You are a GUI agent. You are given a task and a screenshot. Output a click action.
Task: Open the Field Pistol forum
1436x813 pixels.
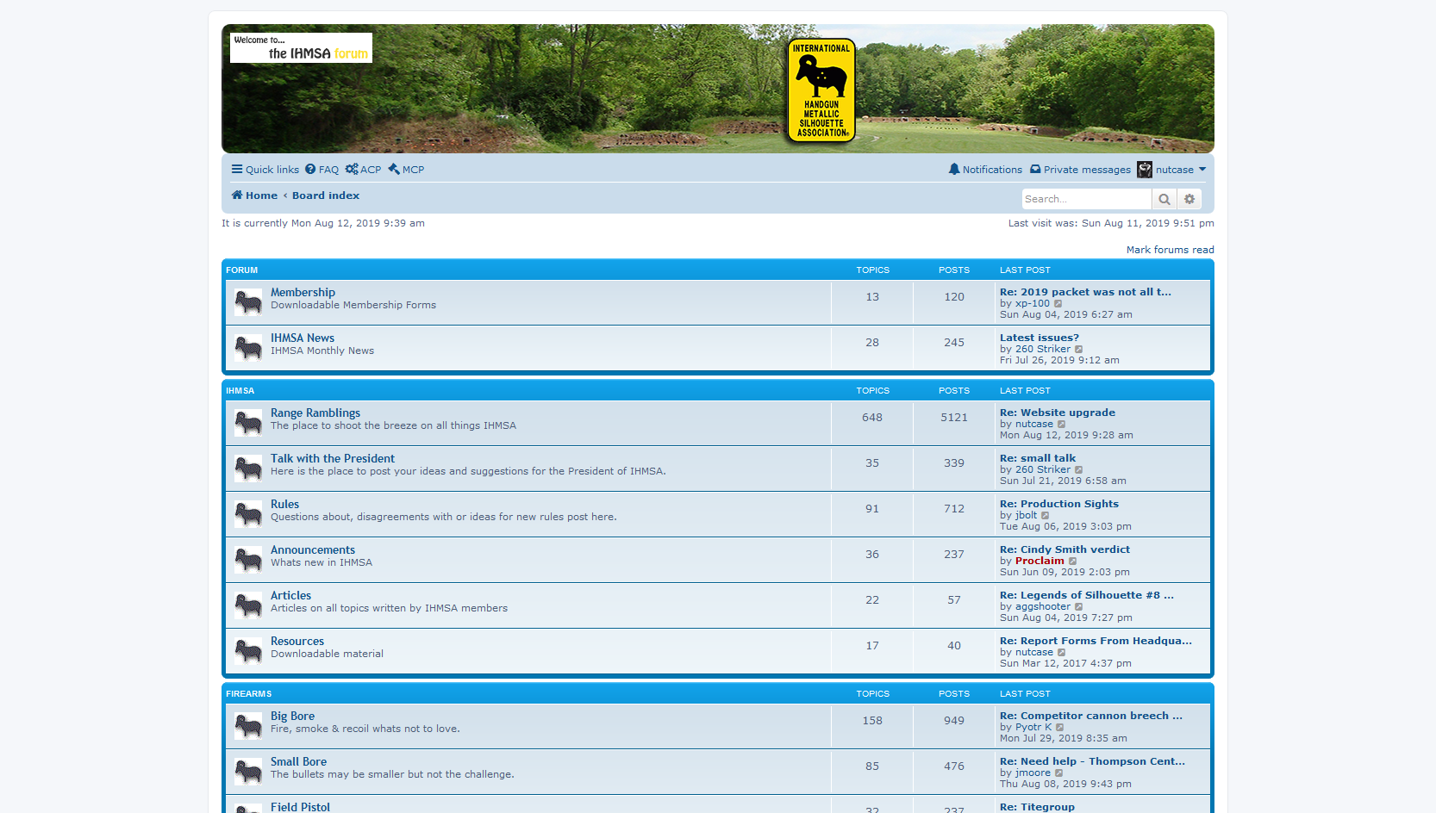300,807
